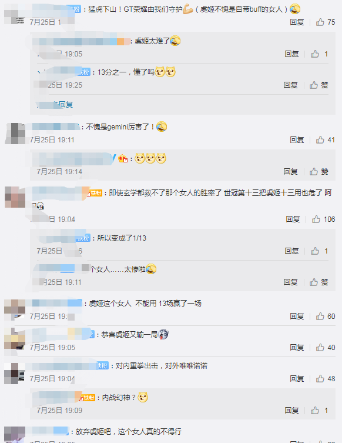Click thumbs-up showing 106 likes
The width and height of the screenshot is (342, 443).
click(x=316, y=219)
